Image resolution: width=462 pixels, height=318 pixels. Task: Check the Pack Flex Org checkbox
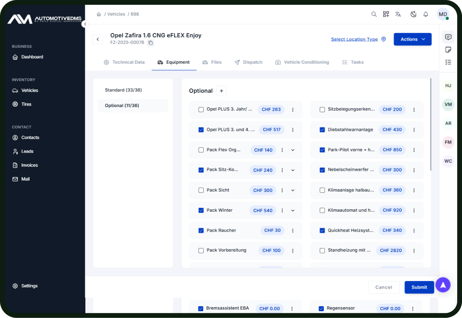[x=201, y=150]
